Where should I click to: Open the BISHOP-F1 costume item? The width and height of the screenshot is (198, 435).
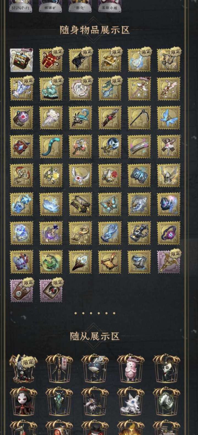click(x=21, y=6)
